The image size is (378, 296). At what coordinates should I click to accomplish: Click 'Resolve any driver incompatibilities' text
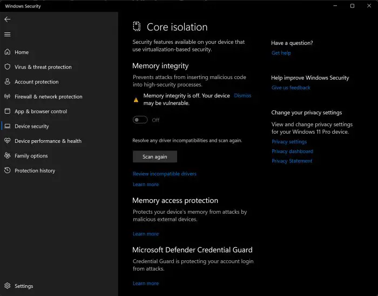click(187, 140)
